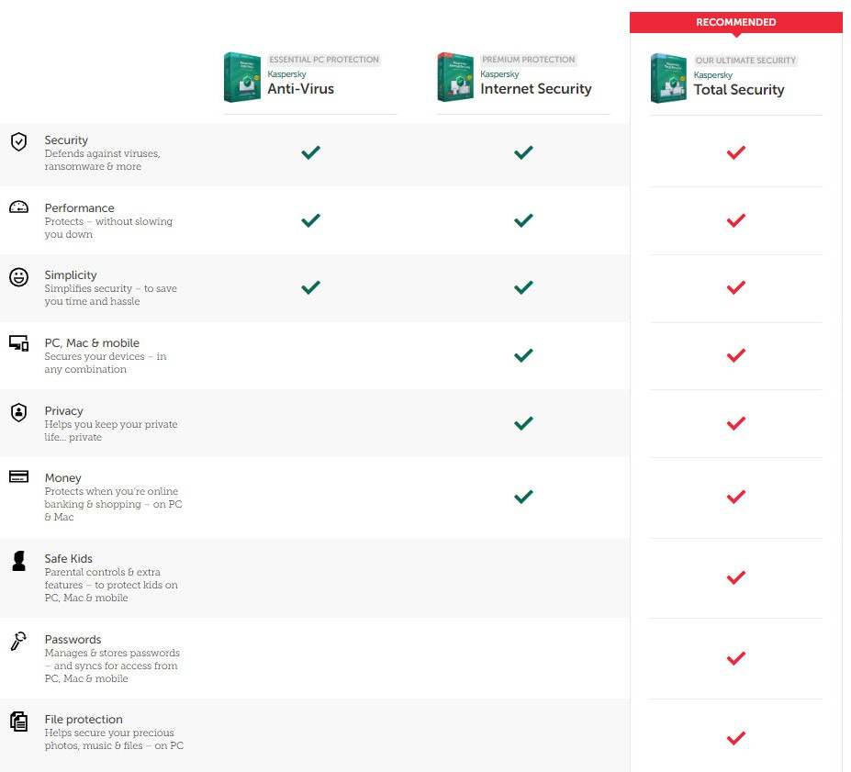Image resolution: width=851 pixels, height=772 pixels.
Task: Click the File protection documents icon
Action: (18, 722)
